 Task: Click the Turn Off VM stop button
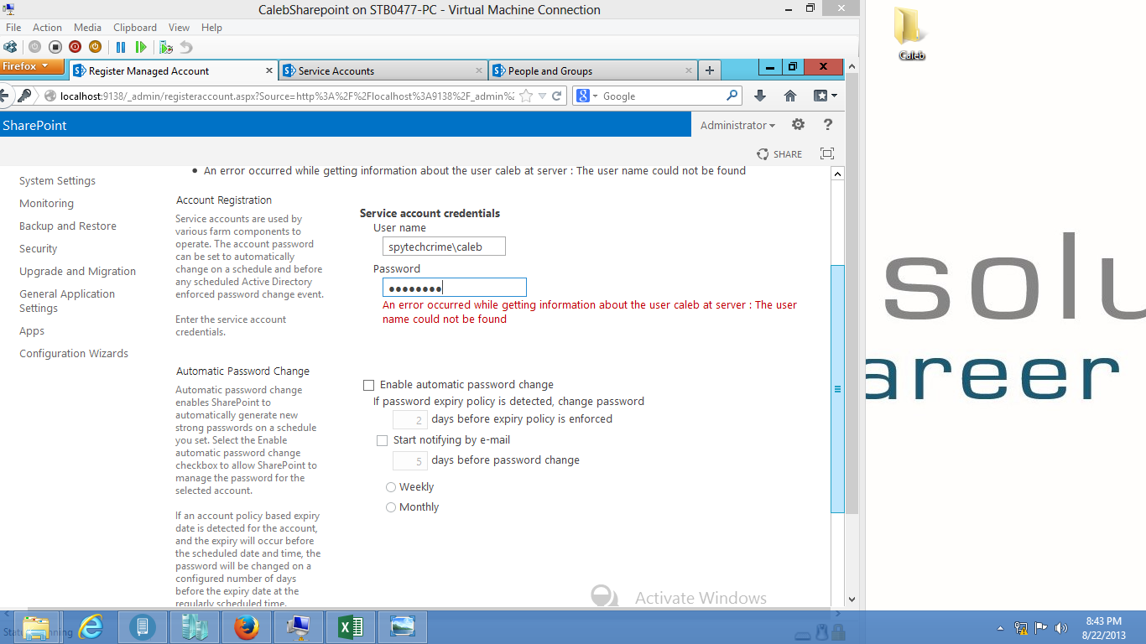pos(55,48)
